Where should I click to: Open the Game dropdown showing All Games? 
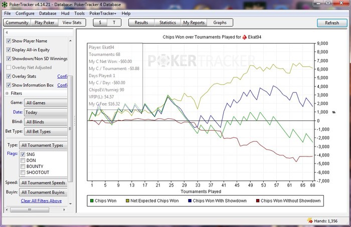tap(46, 103)
